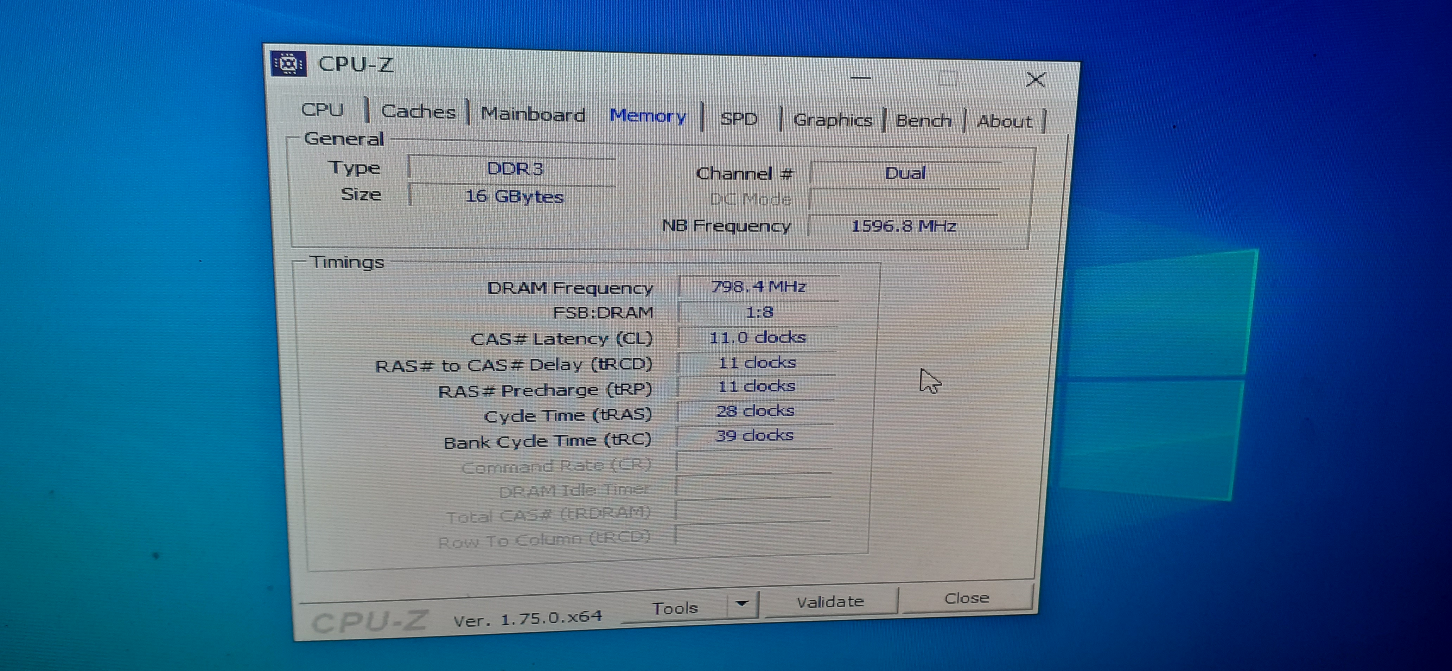Click the NB Frequency label
The width and height of the screenshot is (1452, 671).
pyautogui.click(x=726, y=226)
